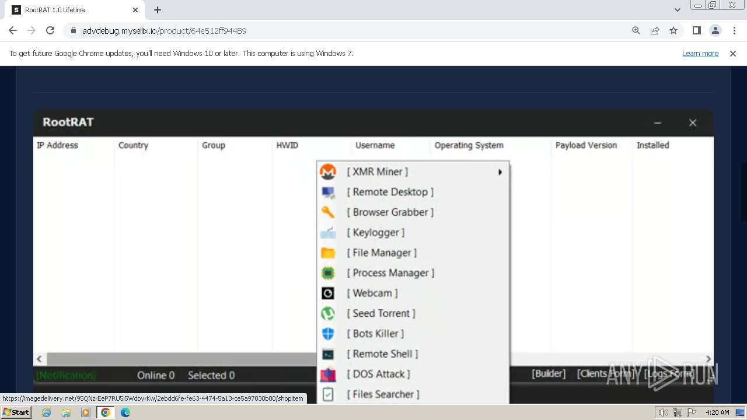Click the Learn more link

point(700,54)
